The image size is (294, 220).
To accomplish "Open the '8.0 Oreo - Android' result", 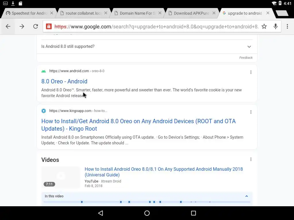I will 64,81.
